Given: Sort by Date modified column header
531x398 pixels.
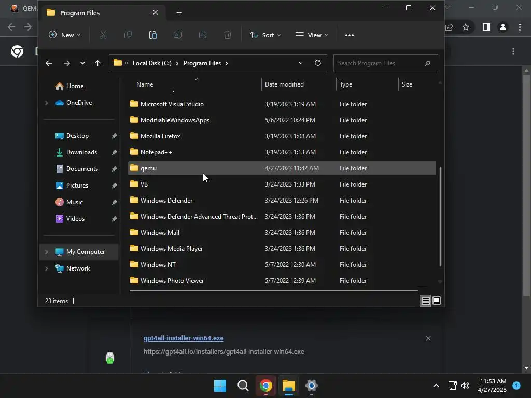Looking at the screenshot, I should pos(284,84).
